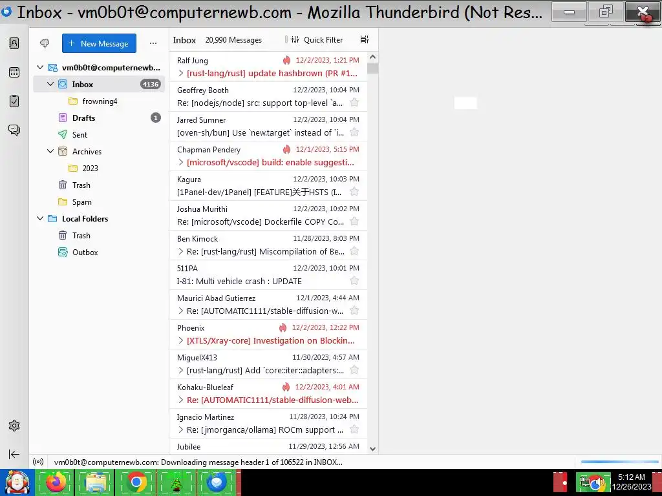Image resolution: width=662 pixels, height=496 pixels.
Task: Collapse the vm0b0t@computernewb account tree
Action: pos(40,67)
